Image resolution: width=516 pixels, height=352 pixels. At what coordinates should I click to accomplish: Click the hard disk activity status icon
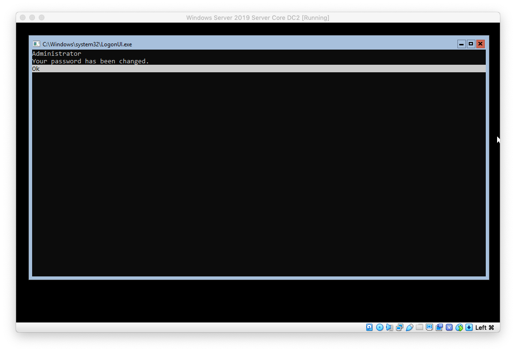369,327
